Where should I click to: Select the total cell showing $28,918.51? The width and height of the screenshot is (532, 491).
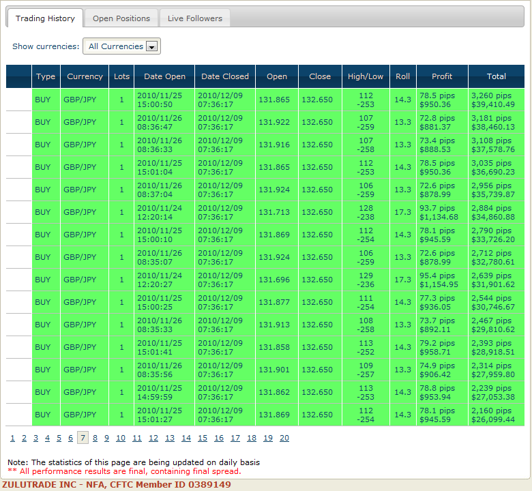click(497, 348)
